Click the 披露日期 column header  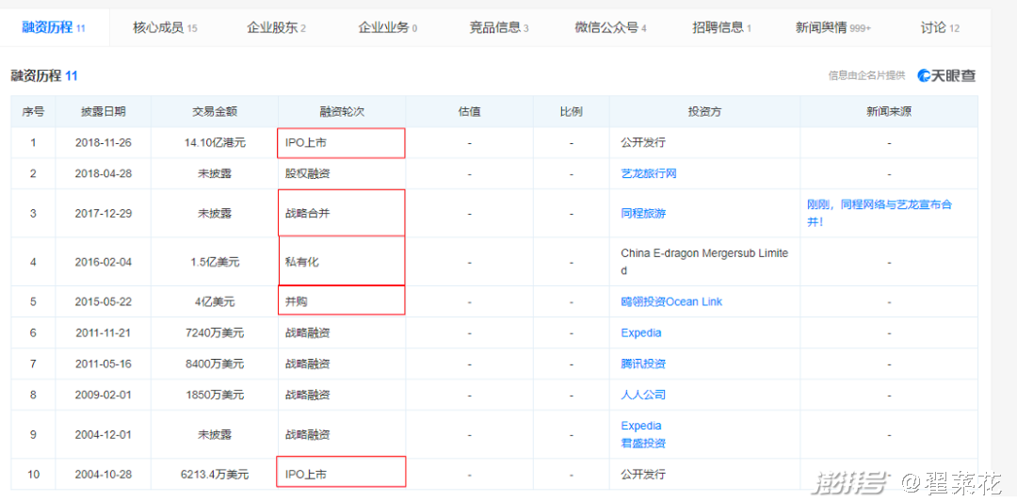pos(103,111)
